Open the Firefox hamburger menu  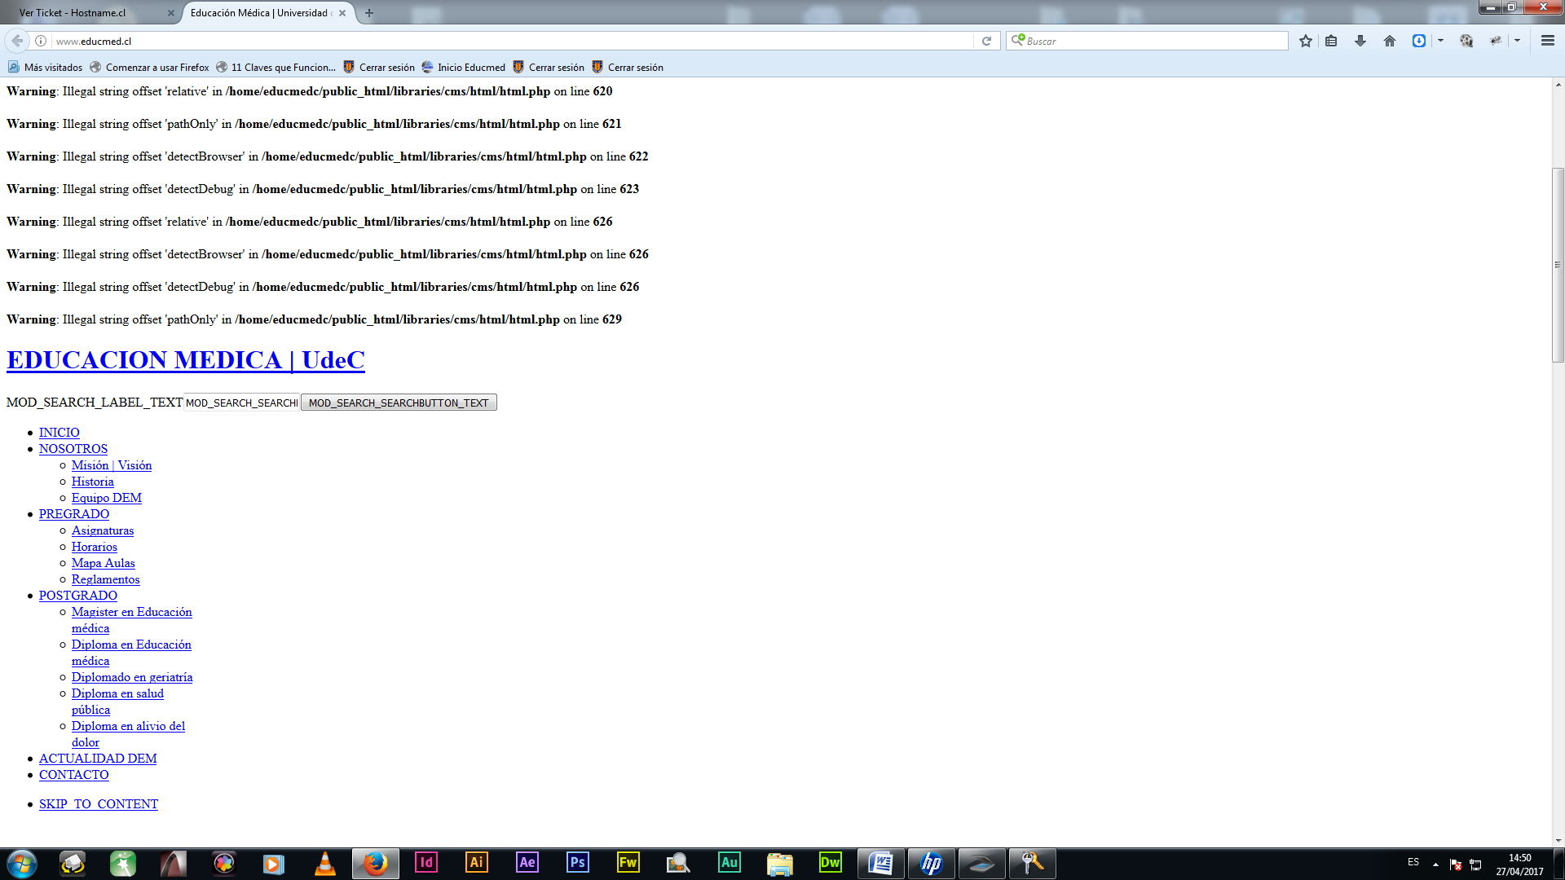[1547, 41]
